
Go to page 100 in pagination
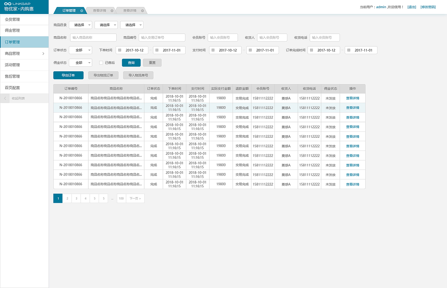tap(121, 199)
